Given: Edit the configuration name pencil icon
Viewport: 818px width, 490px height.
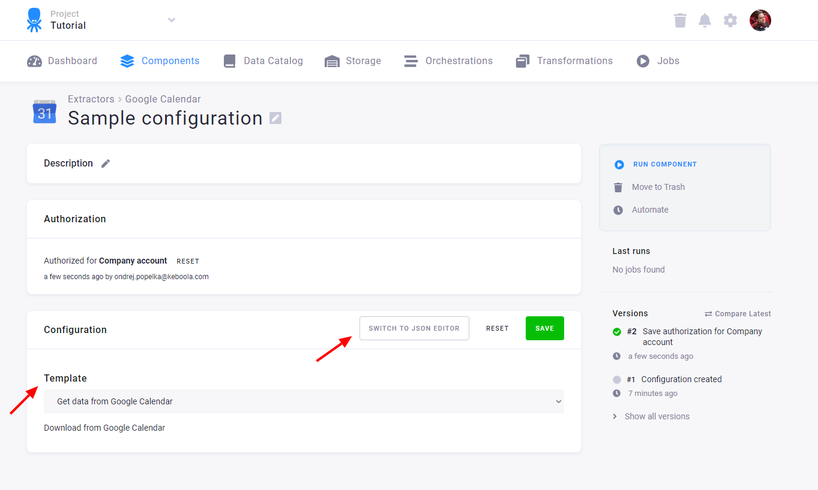Looking at the screenshot, I should click(x=275, y=118).
